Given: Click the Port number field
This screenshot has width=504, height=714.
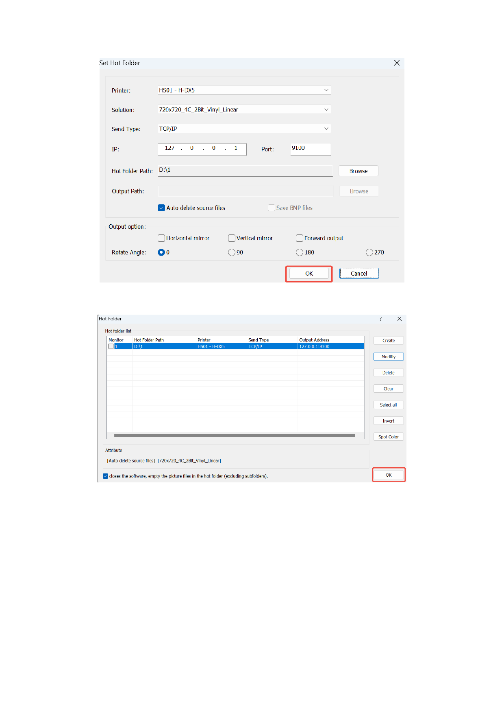Looking at the screenshot, I should point(310,149).
